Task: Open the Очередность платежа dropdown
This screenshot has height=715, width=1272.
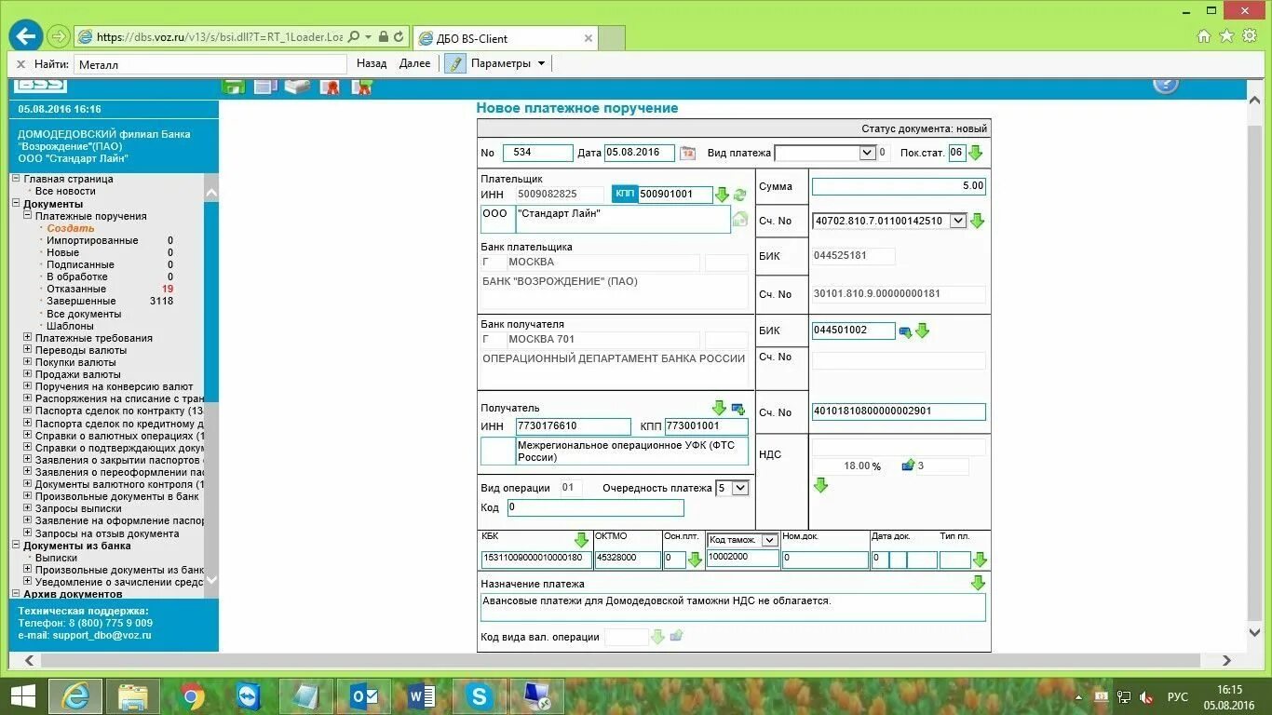Action: [740, 488]
